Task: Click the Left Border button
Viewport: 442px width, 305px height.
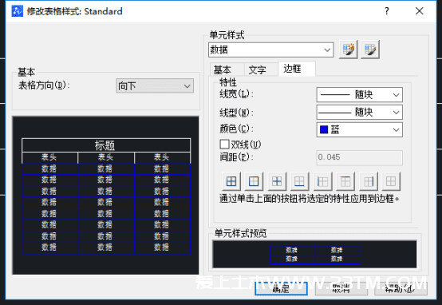Action: [322, 181]
